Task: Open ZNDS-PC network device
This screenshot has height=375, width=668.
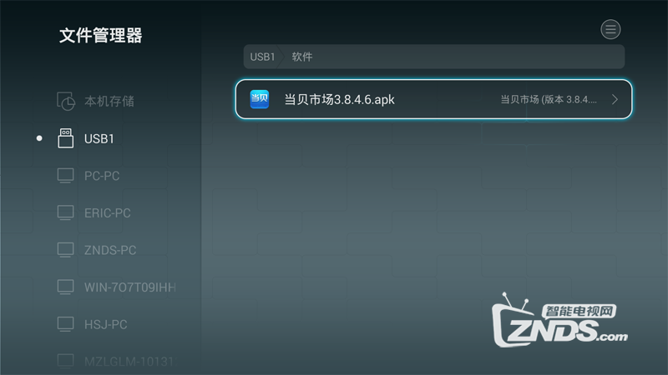Action: point(110,250)
